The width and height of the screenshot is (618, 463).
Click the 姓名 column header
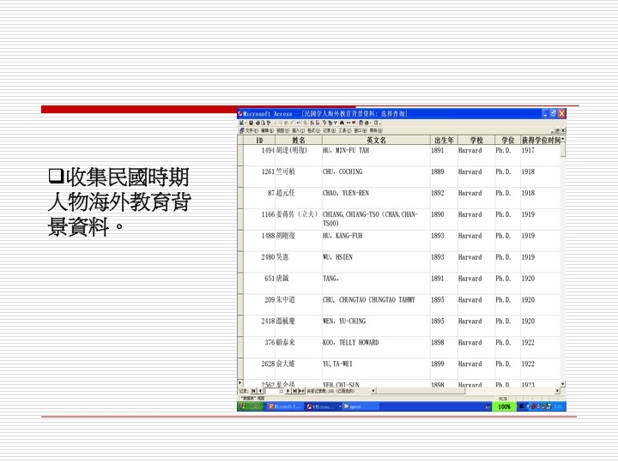coord(299,140)
